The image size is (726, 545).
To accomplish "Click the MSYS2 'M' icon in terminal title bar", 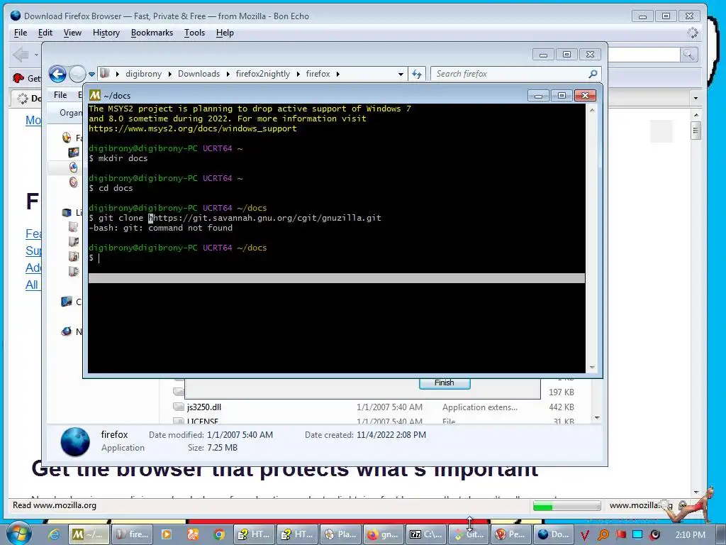I will coord(94,96).
